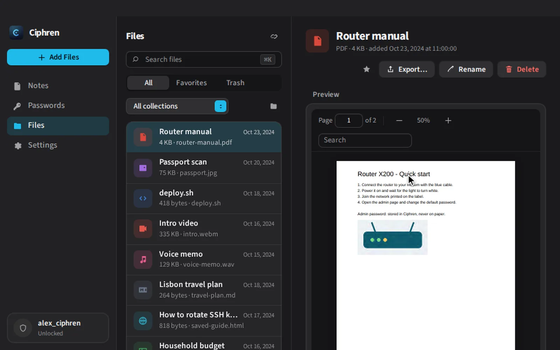The width and height of the screenshot is (560, 350).
Task: Click the router illustration in preview
Action: click(392, 237)
